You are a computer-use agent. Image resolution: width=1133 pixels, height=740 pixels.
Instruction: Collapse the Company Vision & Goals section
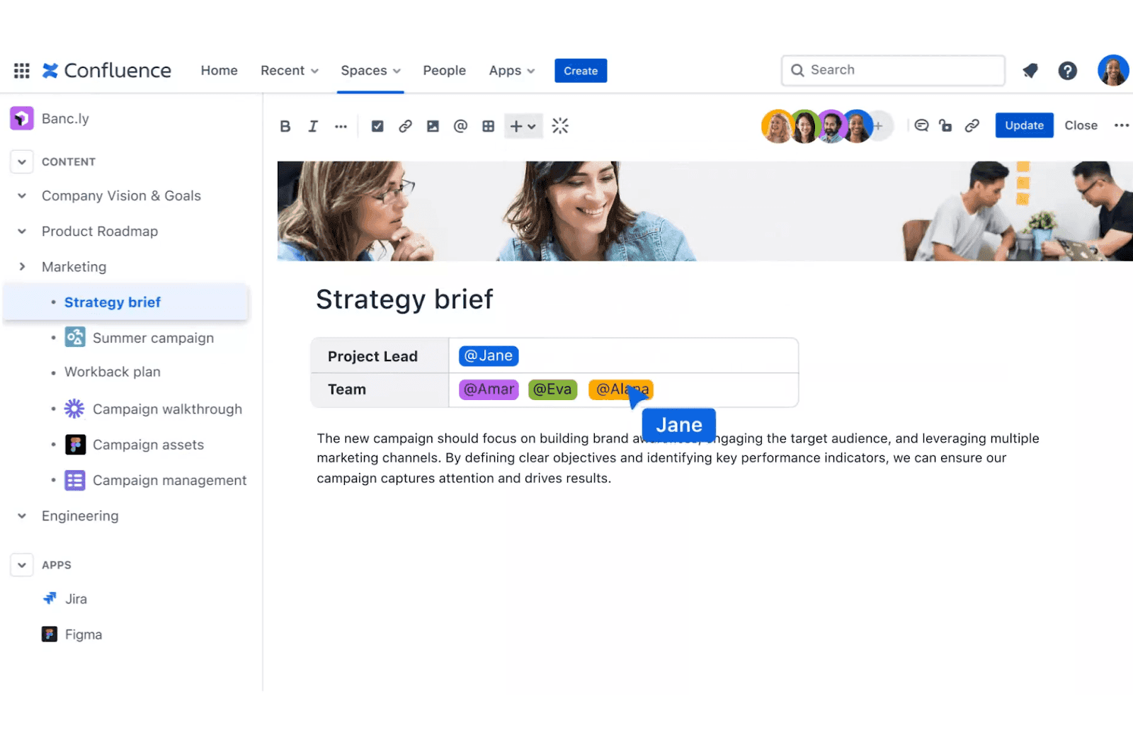coord(21,195)
